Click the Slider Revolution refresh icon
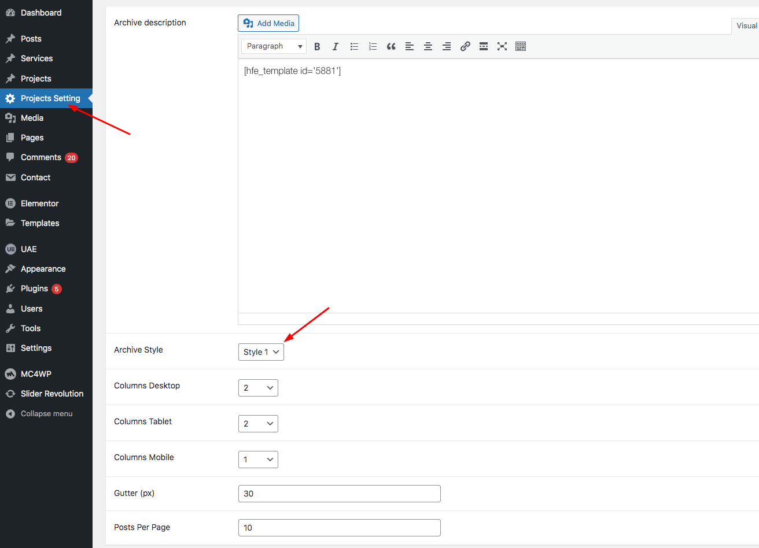 (x=10, y=394)
